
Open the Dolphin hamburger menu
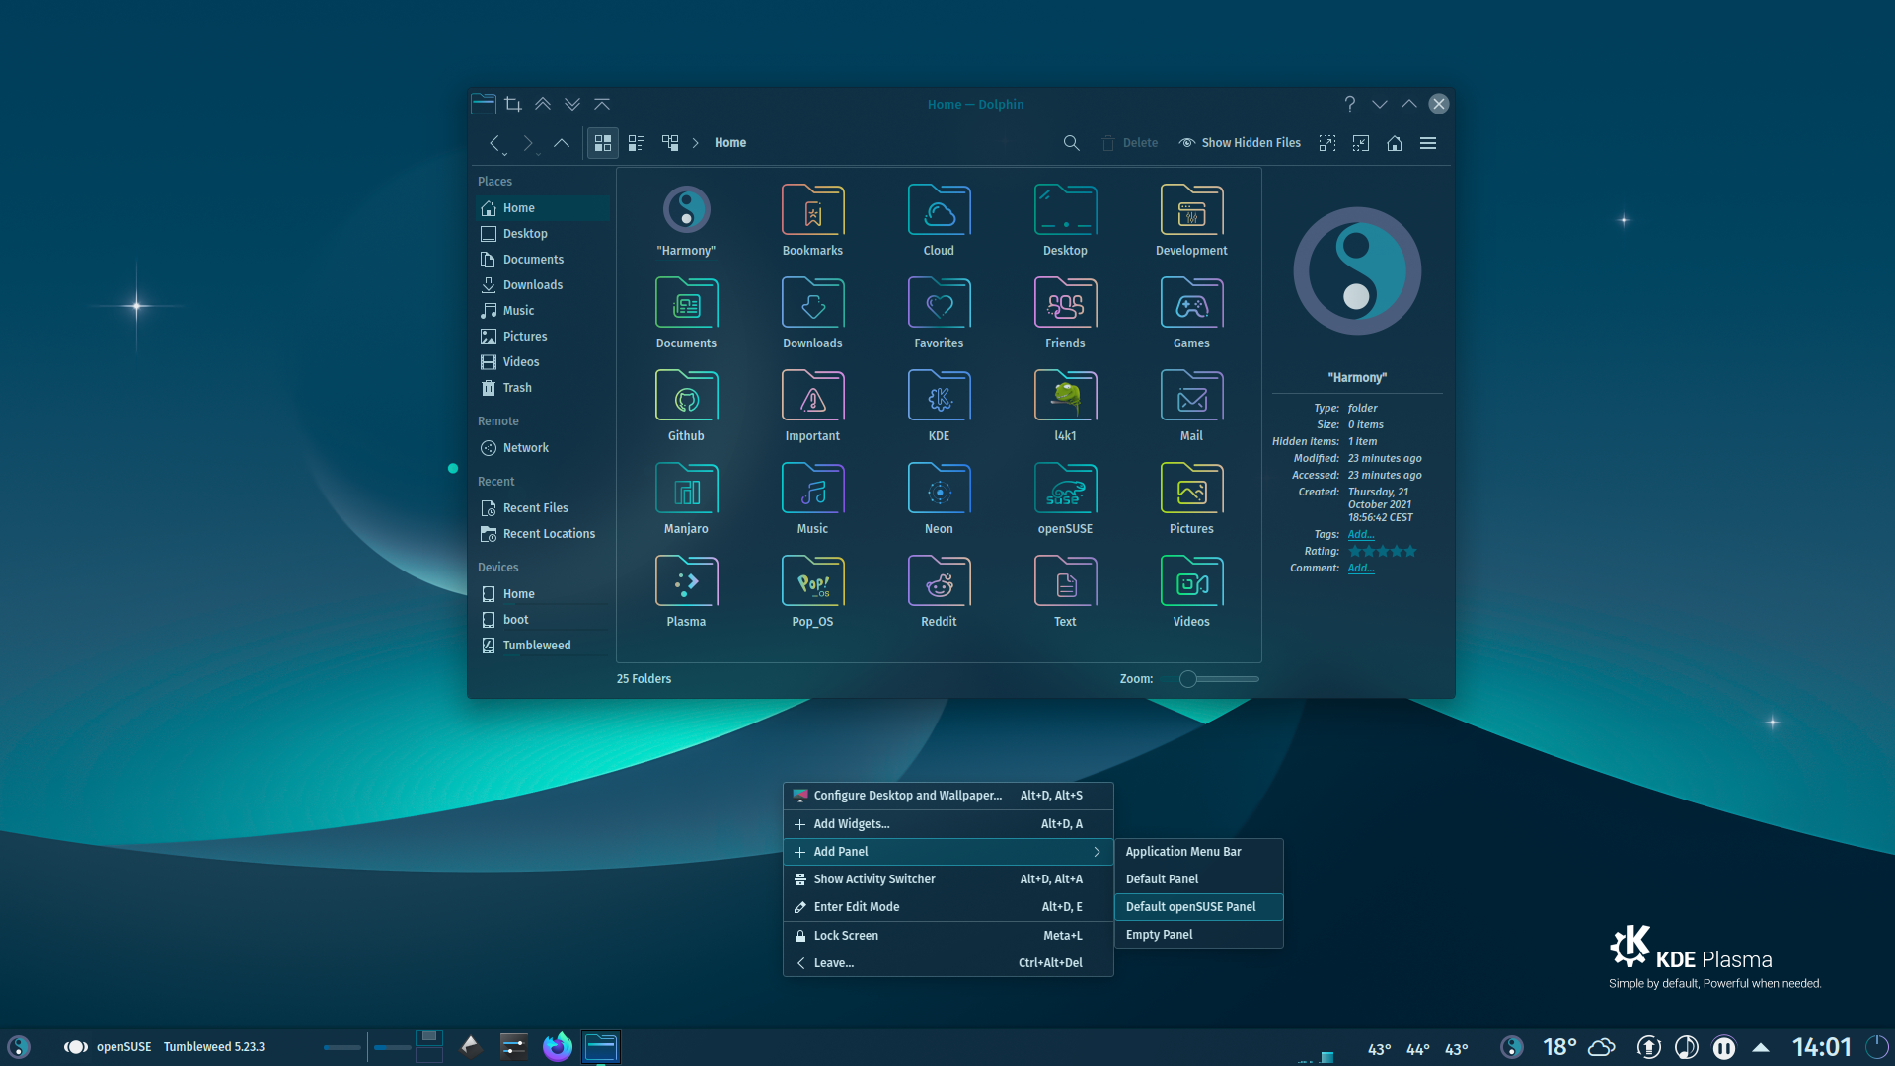click(1428, 143)
